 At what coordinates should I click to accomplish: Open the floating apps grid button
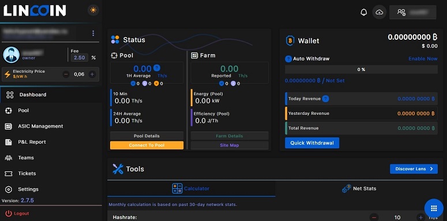(x=434, y=208)
